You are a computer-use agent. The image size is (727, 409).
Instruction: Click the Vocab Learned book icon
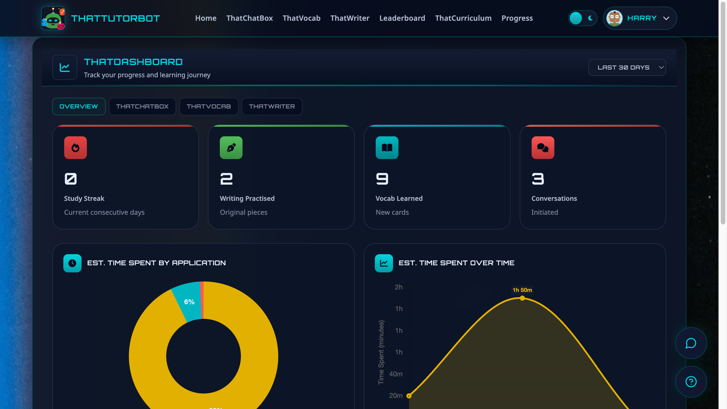(x=387, y=148)
